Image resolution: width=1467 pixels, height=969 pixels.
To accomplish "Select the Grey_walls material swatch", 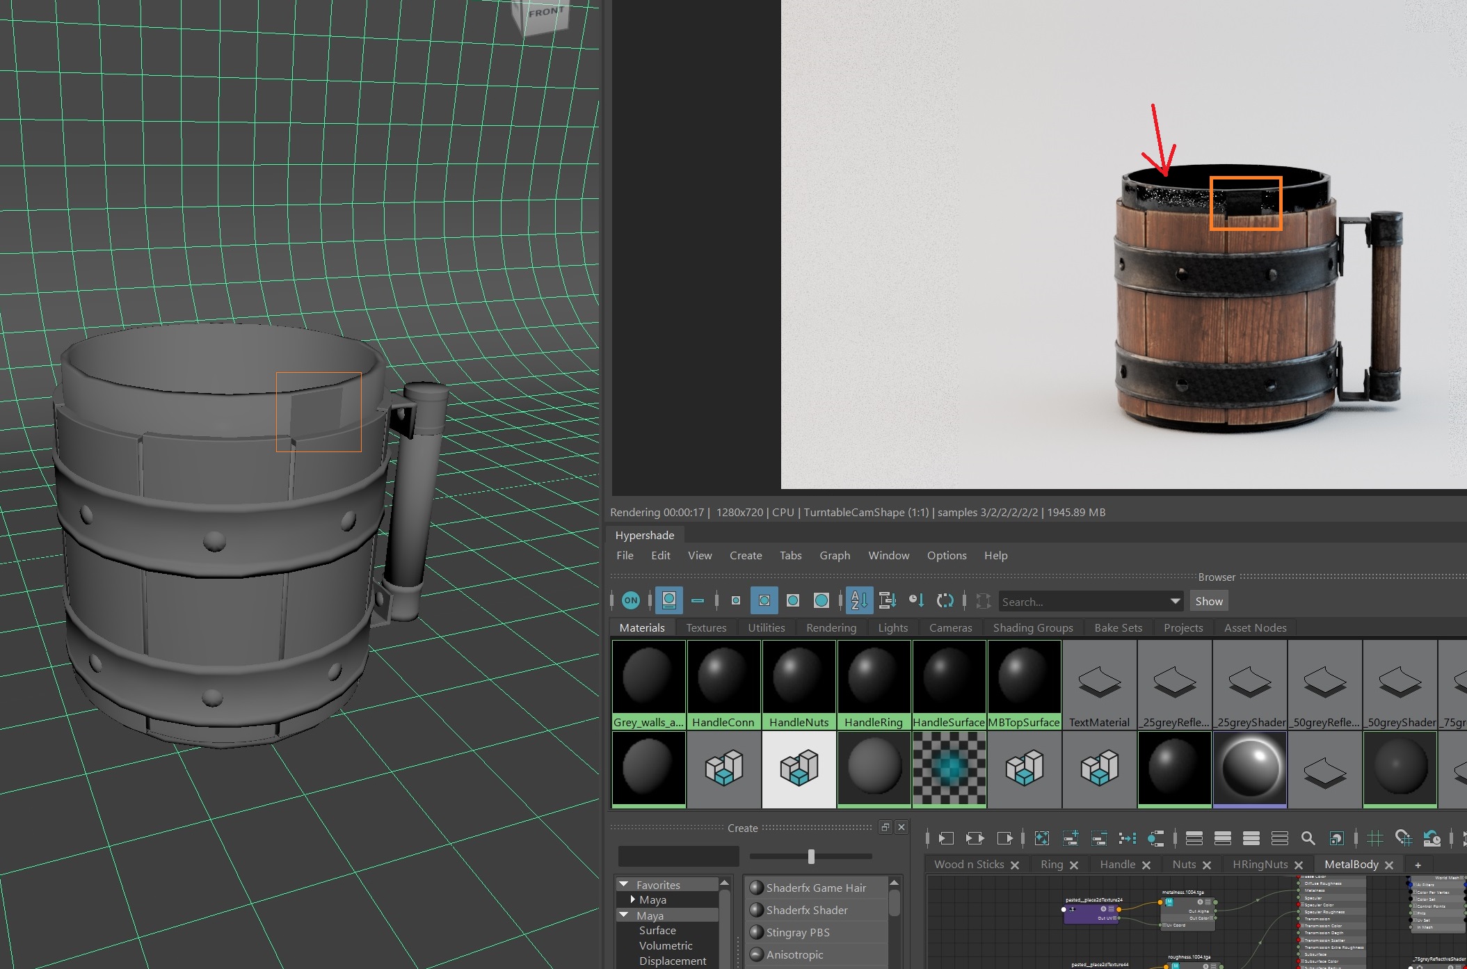I will 648,684.
